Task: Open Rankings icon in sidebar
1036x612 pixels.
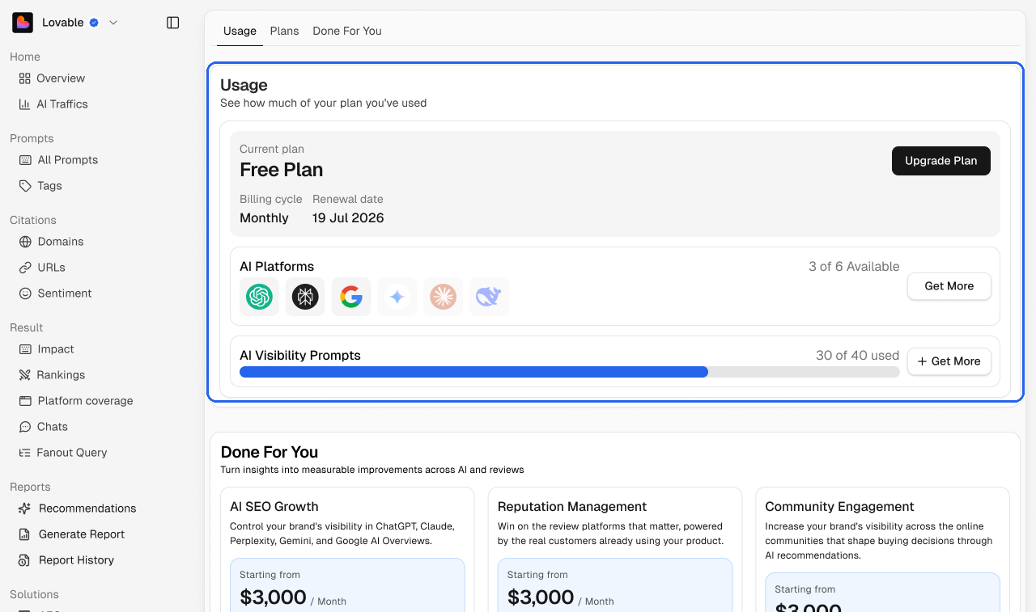Action: 25,375
